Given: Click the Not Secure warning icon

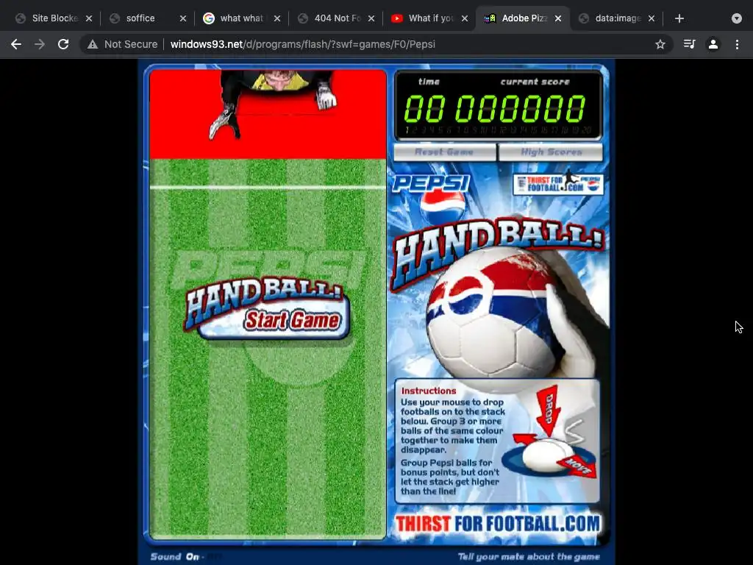Looking at the screenshot, I should (92, 44).
